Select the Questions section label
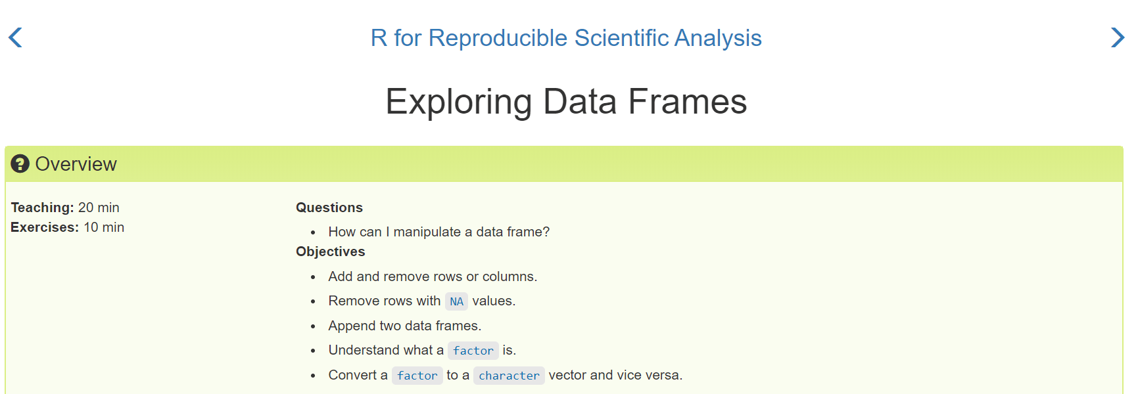 pyautogui.click(x=329, y=208)
